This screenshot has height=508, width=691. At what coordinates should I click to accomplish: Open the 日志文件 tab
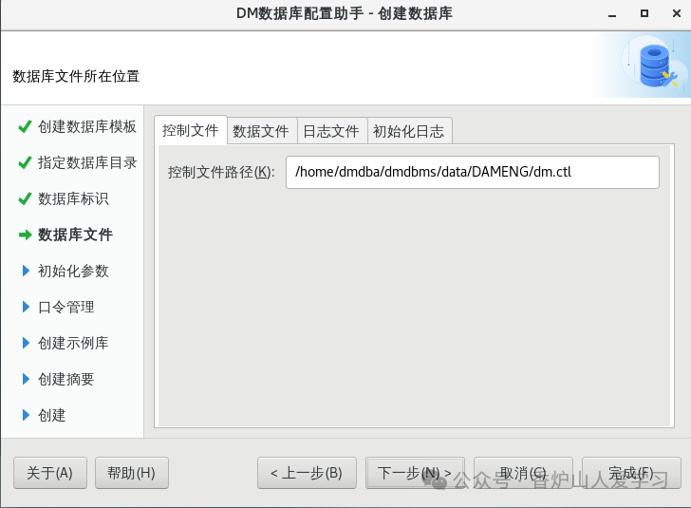click(x=331, y=131)
